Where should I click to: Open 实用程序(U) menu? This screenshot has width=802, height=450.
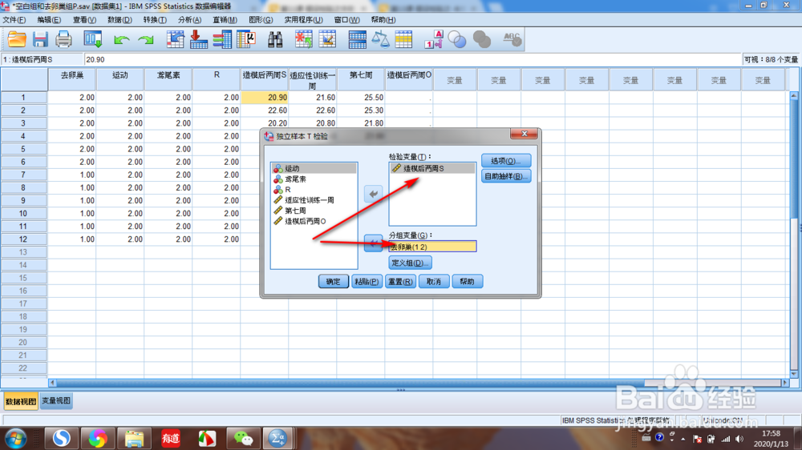pyautogui.click(x=303, y=20)
